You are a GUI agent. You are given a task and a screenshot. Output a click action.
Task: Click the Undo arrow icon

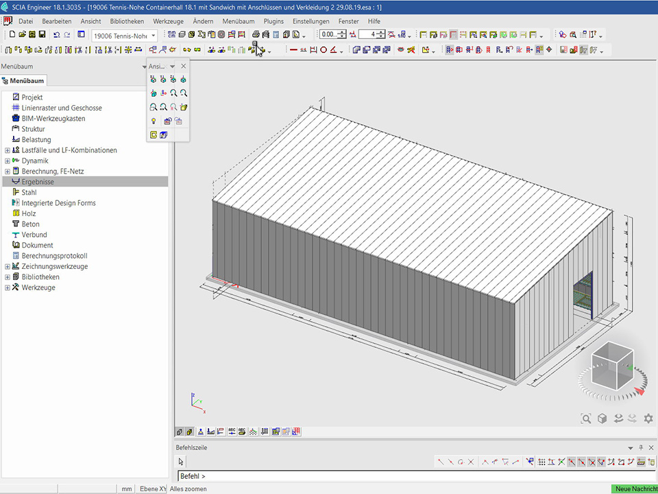[x=56, y=34]
